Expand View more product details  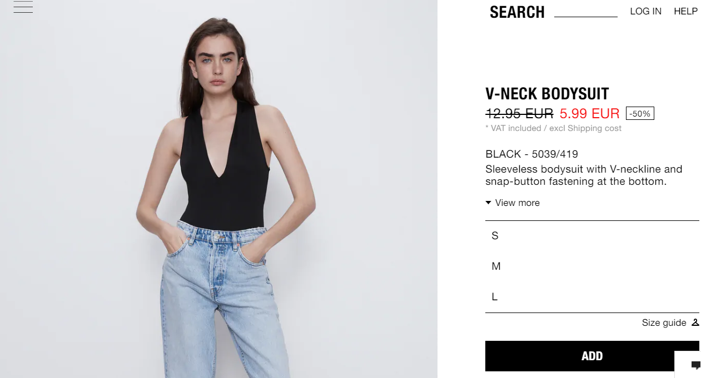click(513, 203)
